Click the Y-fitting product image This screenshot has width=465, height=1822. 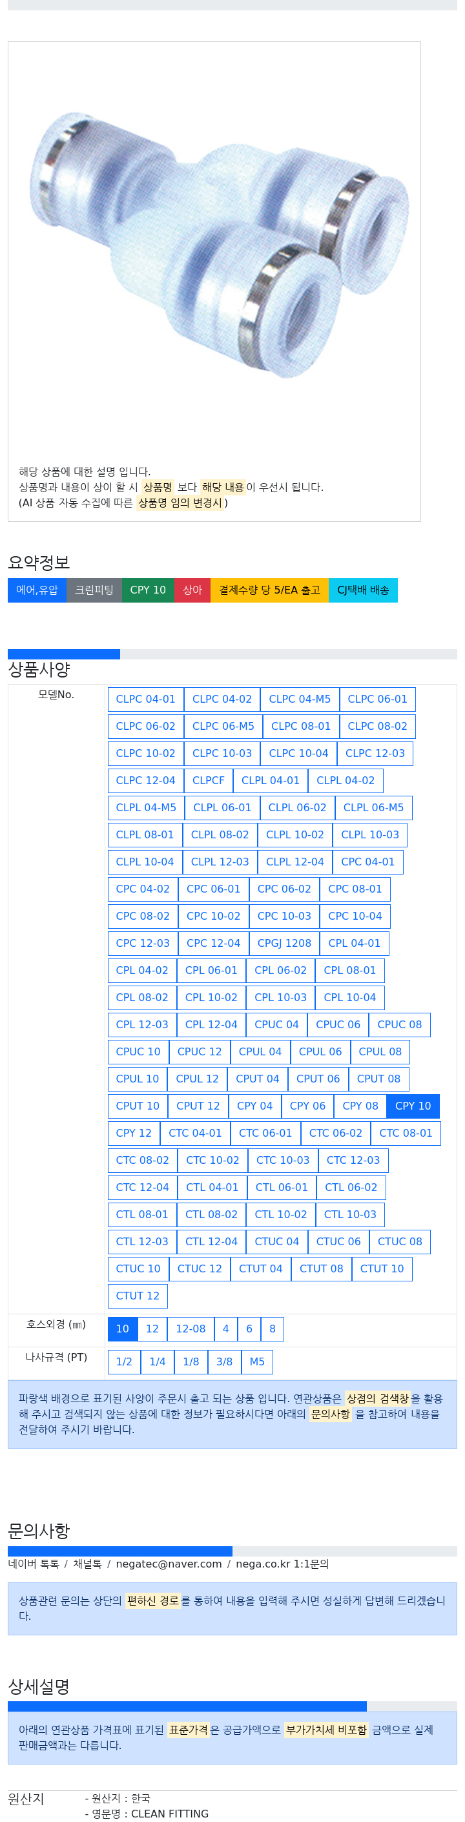[214, 243]
